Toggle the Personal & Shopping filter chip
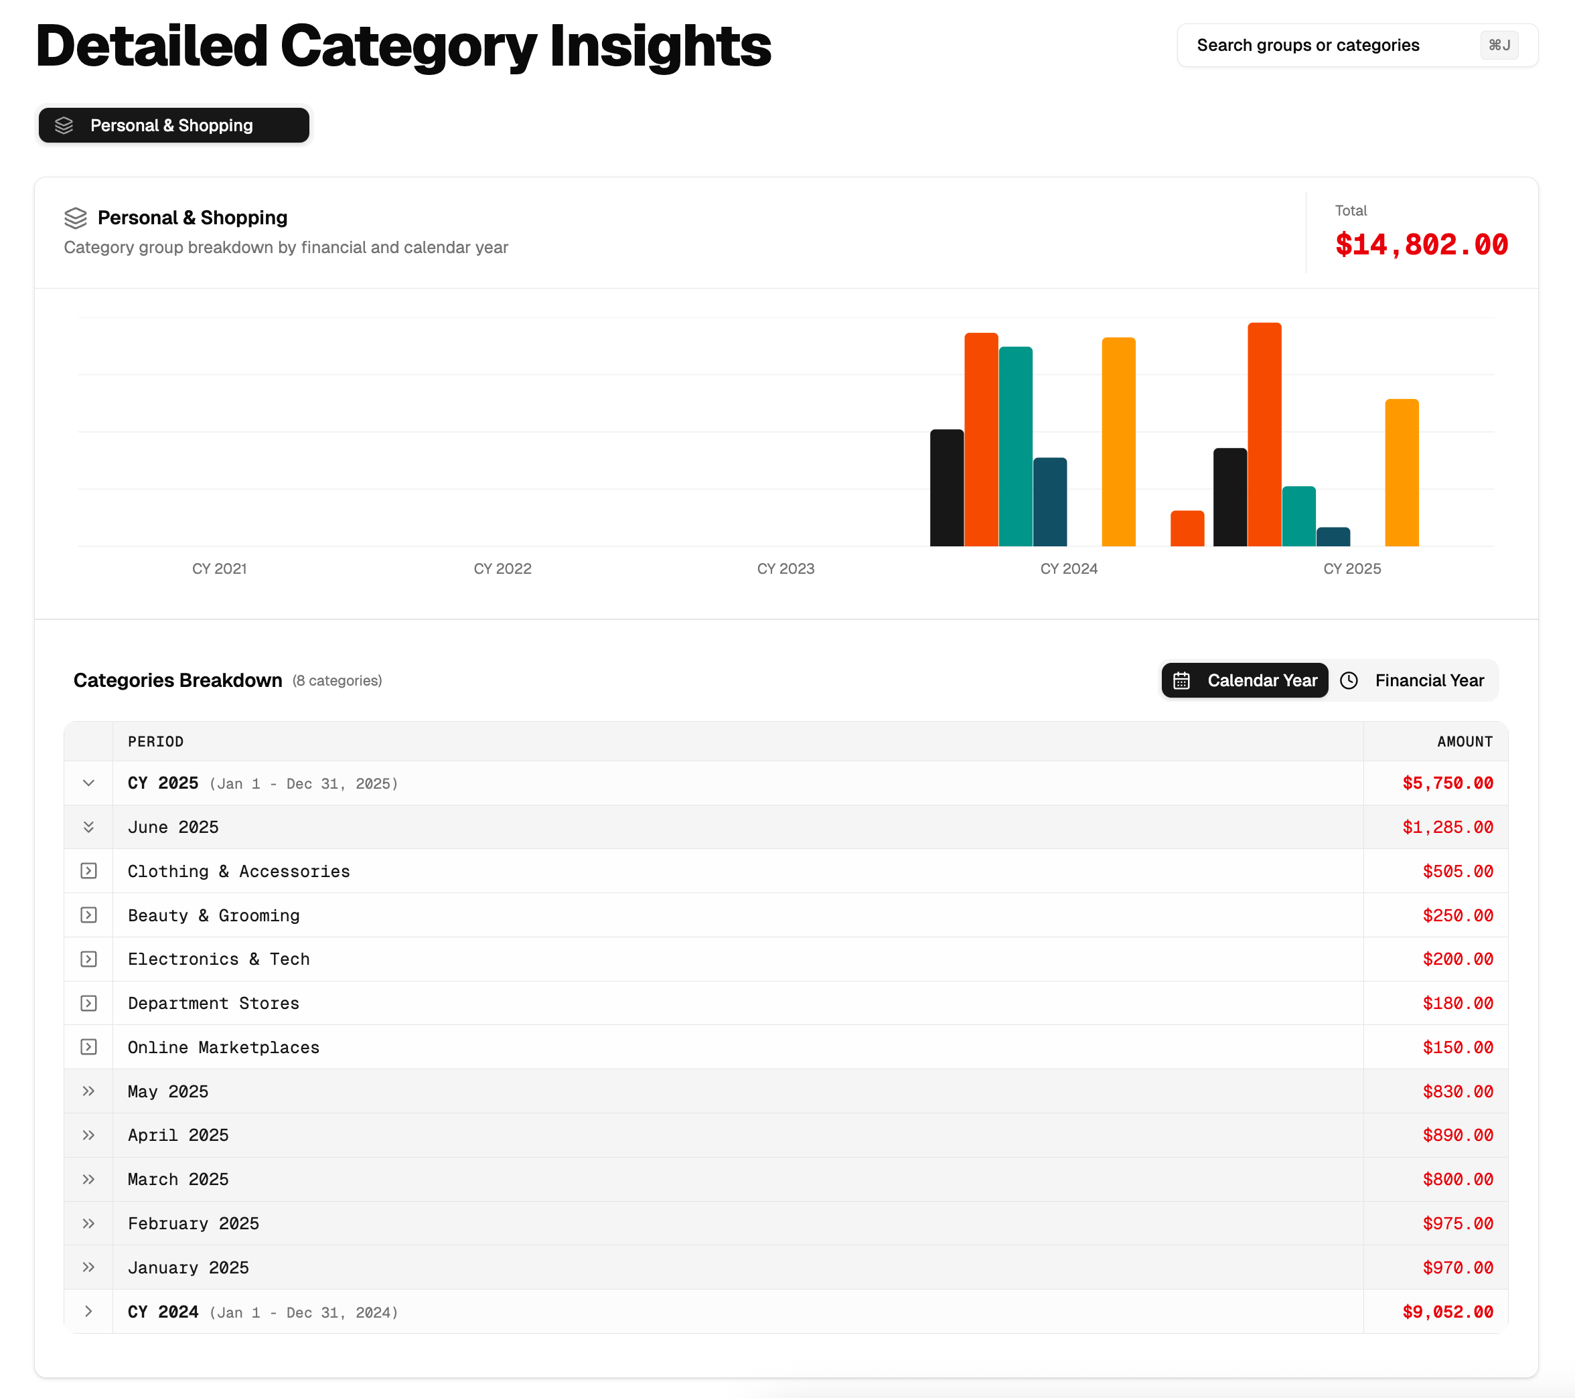The height and width of the screenshot is (1398, 1575). [173, 125]
